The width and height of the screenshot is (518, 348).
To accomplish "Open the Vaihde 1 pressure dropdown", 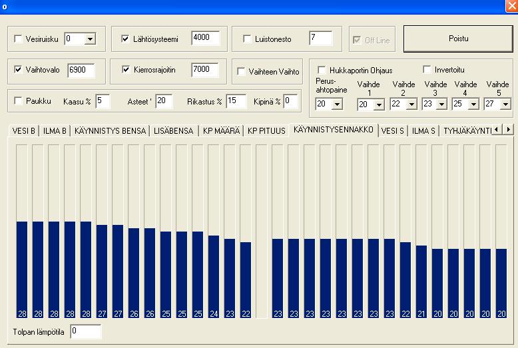I will [x=379, y=105].
